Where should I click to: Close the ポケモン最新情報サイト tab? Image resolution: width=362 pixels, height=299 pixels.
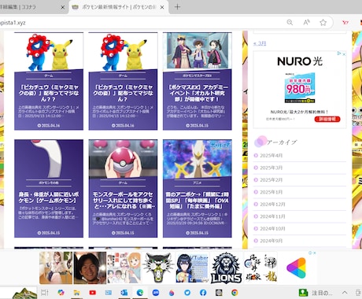click(x=162, y=7)
